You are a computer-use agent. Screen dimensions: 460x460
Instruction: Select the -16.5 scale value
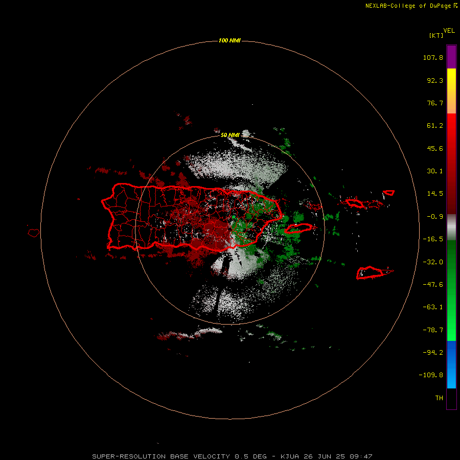[433, 239]
